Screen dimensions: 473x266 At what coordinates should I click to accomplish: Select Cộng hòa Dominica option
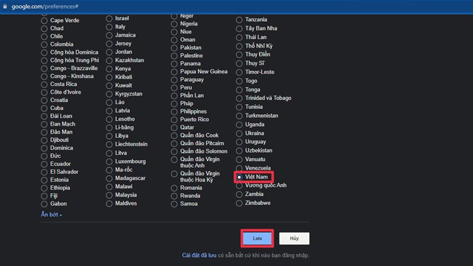44,53
